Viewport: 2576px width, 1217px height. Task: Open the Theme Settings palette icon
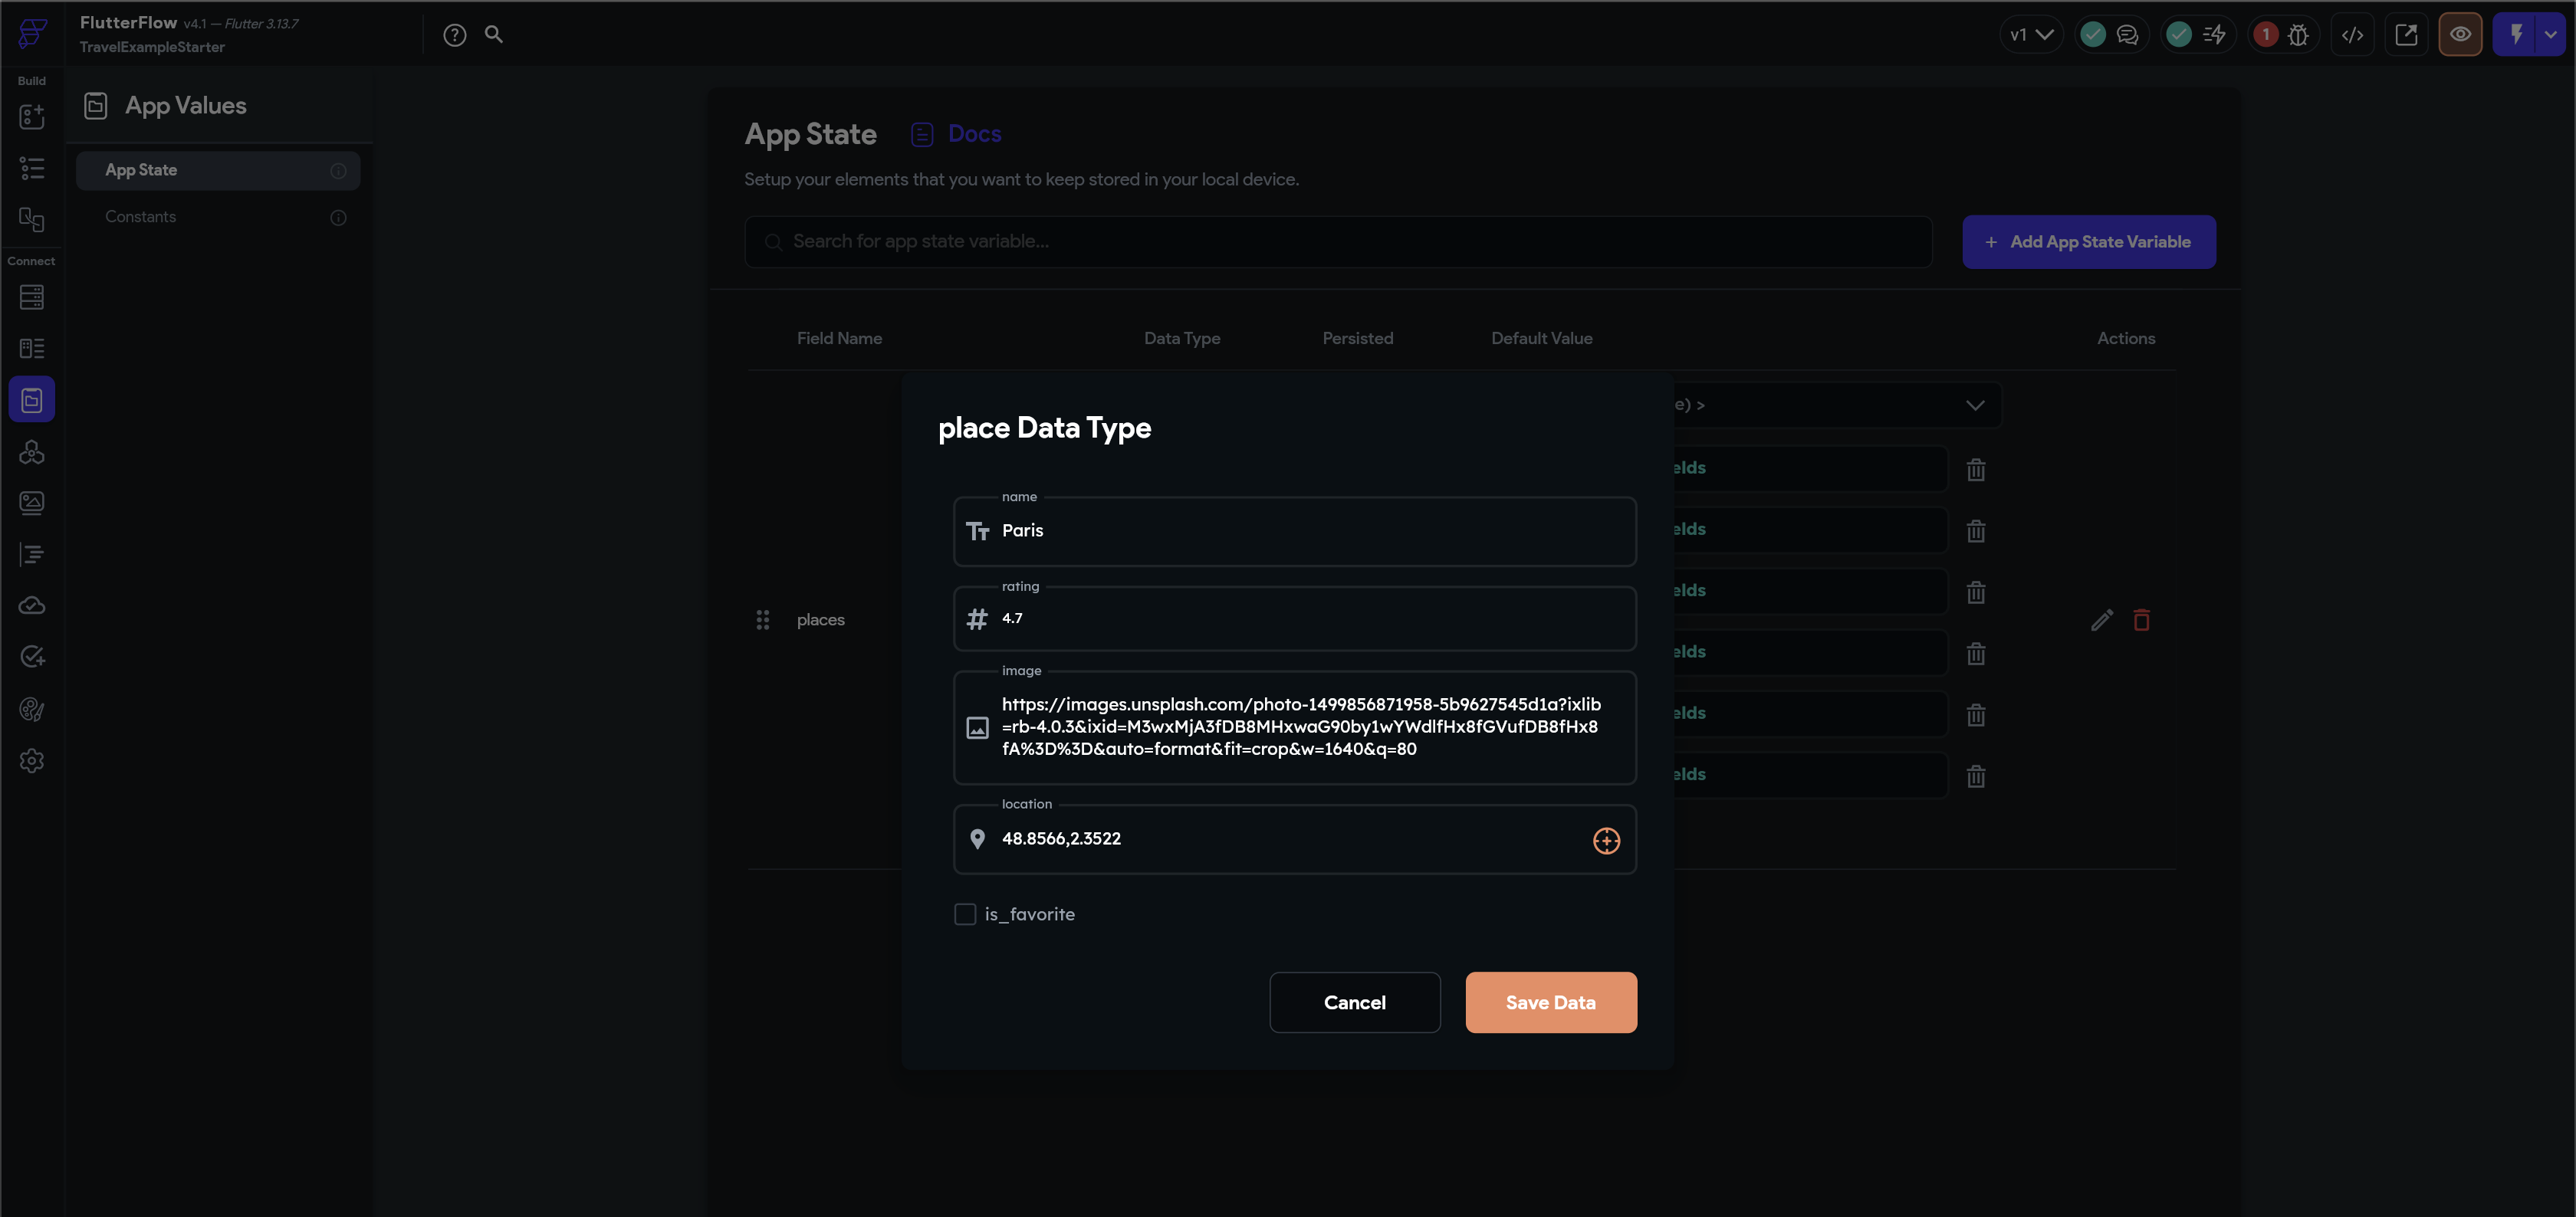32,709
